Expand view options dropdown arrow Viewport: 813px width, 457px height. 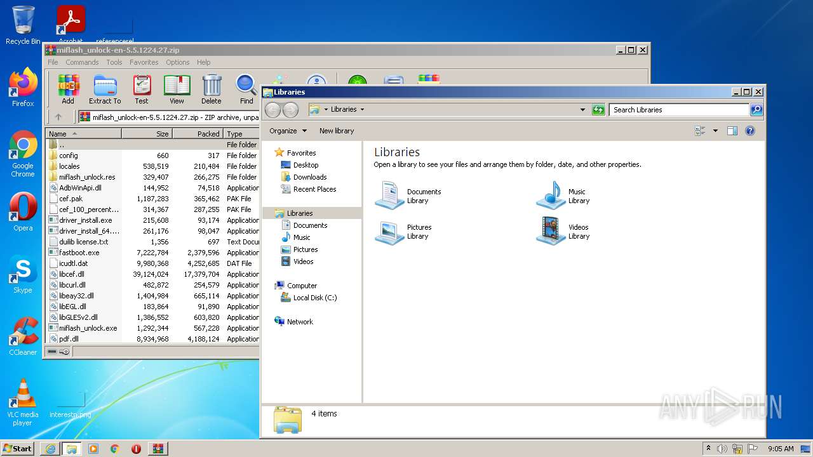715,131
